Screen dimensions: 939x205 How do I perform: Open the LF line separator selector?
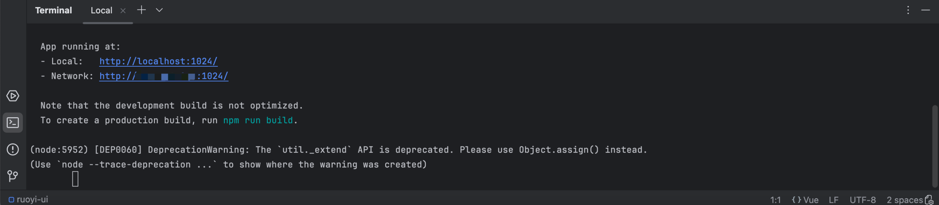(834, 200)
